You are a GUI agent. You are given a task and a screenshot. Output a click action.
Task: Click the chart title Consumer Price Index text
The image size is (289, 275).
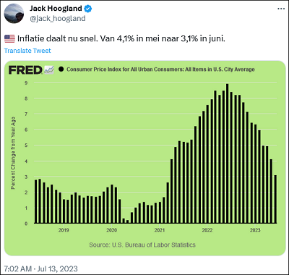point(160,69)
